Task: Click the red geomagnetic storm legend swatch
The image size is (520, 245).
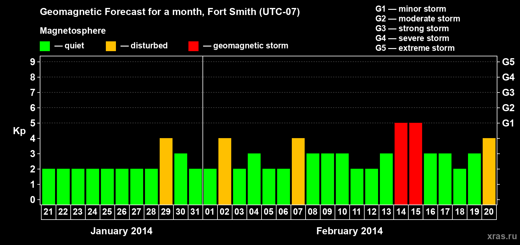Action: pyautogui.click(x=193, y=46)
